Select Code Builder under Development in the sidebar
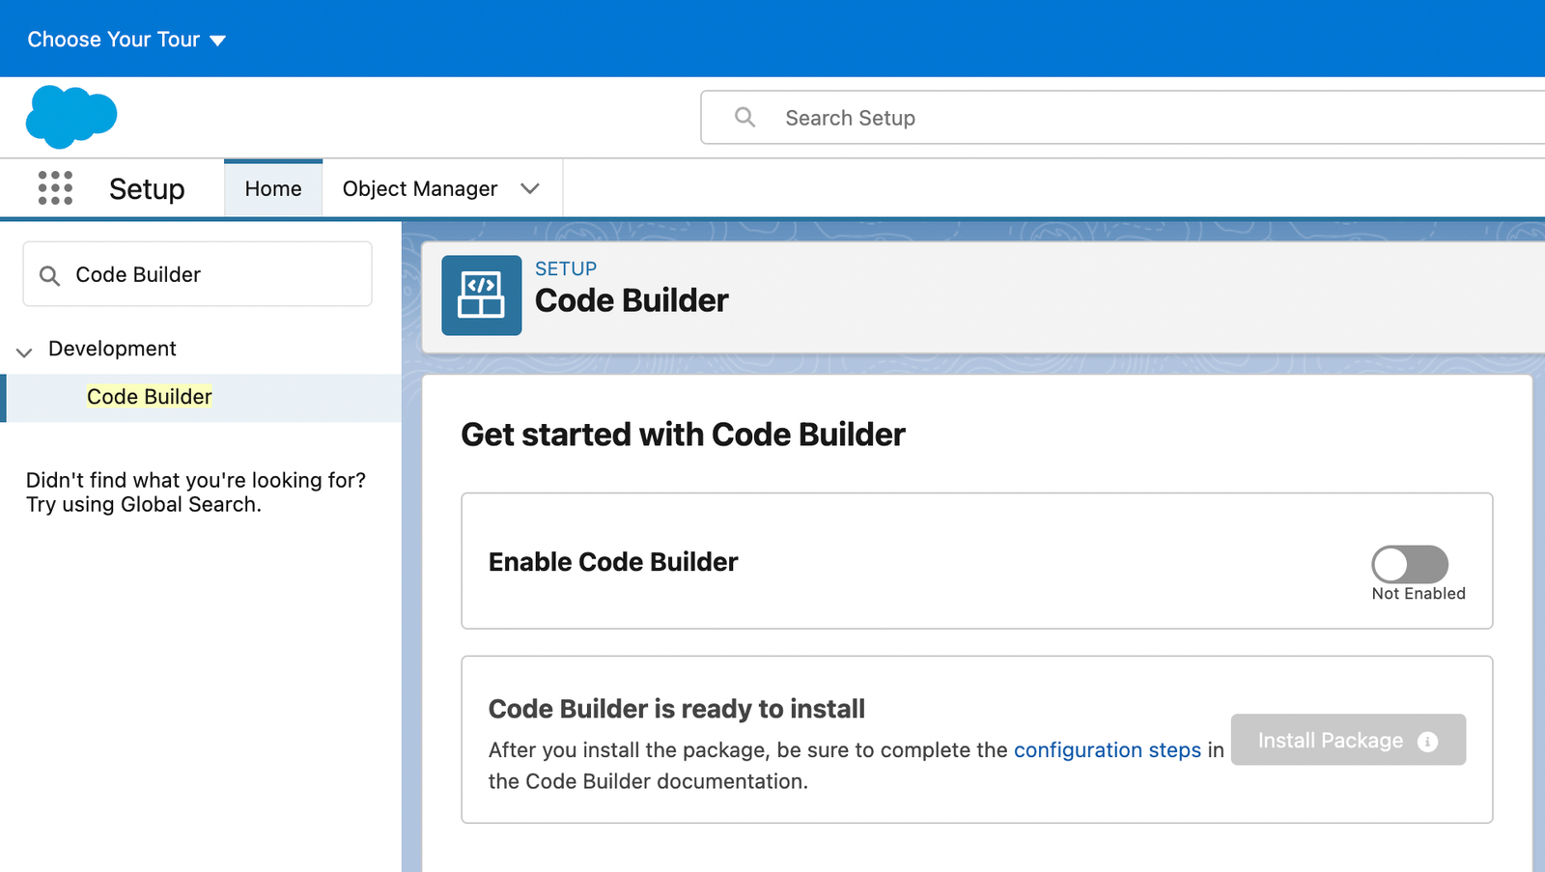Screen dimensions: 1545x872 click(x=149, y=396)
